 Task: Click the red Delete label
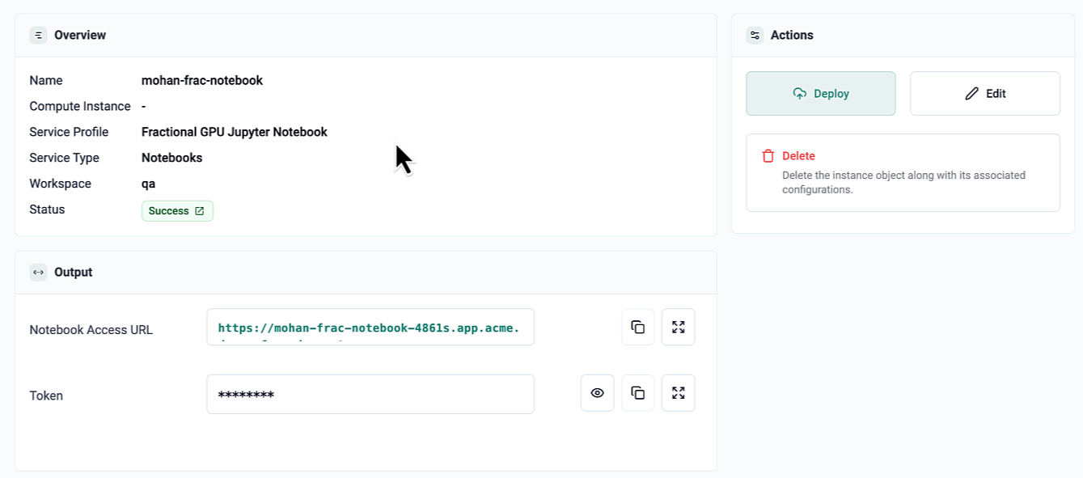[798, 156]
